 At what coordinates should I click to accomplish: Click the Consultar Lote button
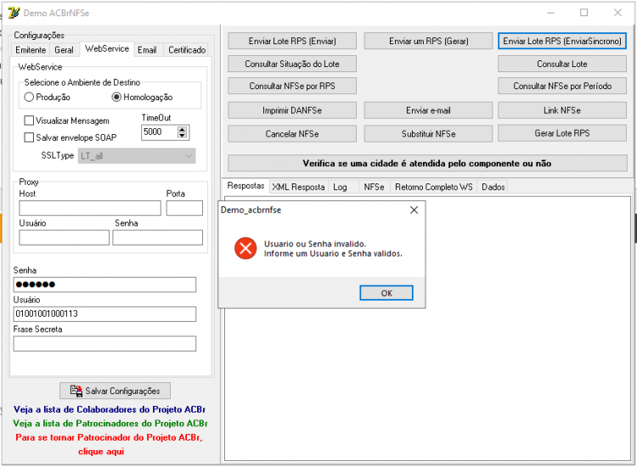(x=562, y=64)
